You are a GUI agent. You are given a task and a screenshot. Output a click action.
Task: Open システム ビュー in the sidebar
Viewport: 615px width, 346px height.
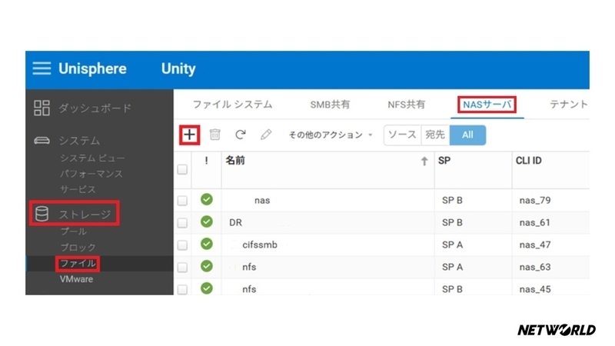(x=92, y=158)
